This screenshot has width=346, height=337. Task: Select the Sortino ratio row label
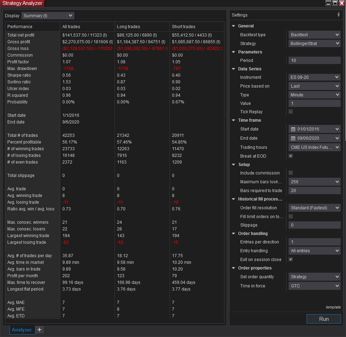coord(19,82)
